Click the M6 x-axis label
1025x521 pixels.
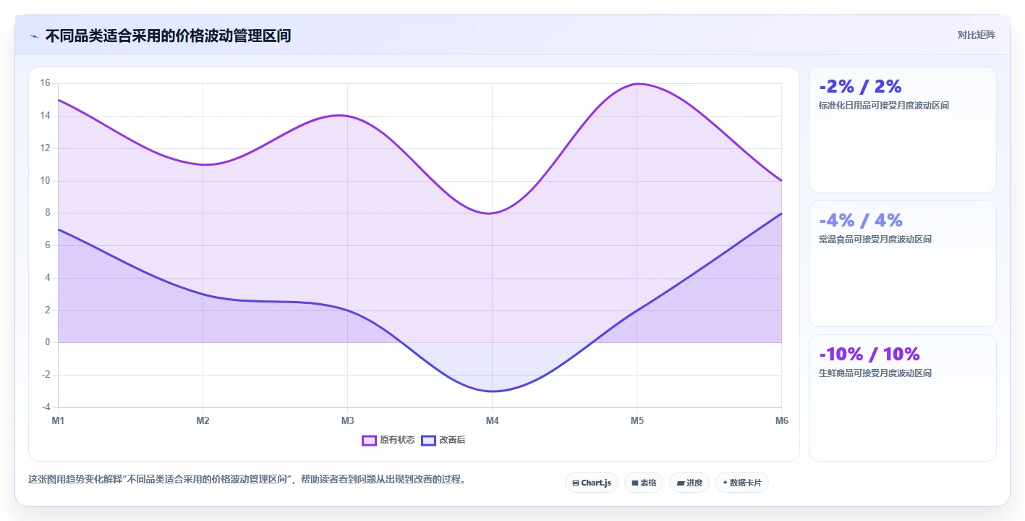click(x=781, y=420)
